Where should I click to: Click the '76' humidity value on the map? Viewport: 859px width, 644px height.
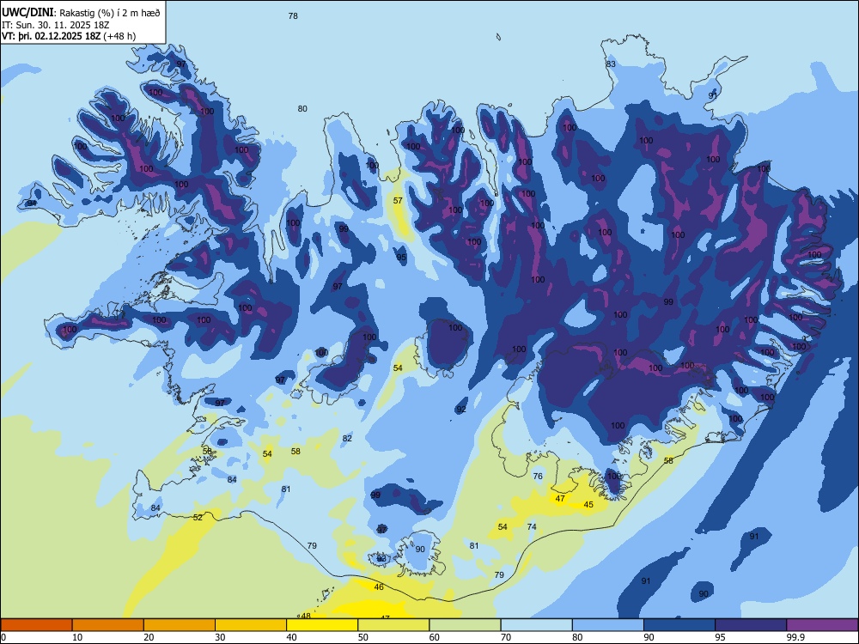tap(538, 476)
